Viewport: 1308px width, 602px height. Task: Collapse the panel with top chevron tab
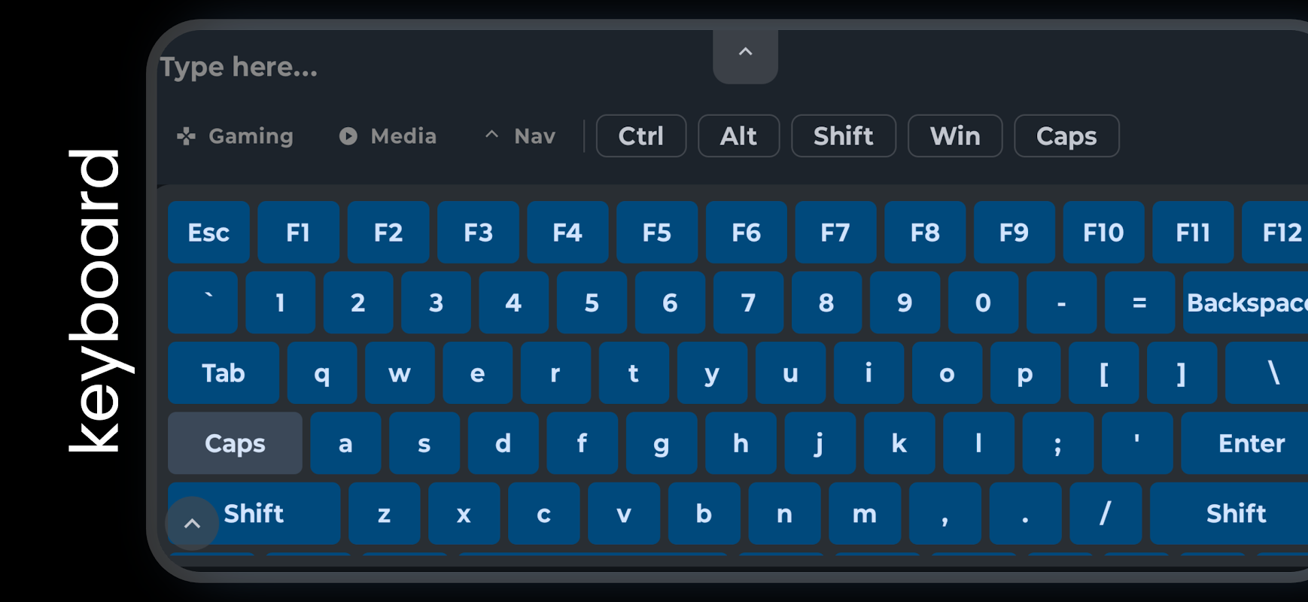click(x=745, y=53)
